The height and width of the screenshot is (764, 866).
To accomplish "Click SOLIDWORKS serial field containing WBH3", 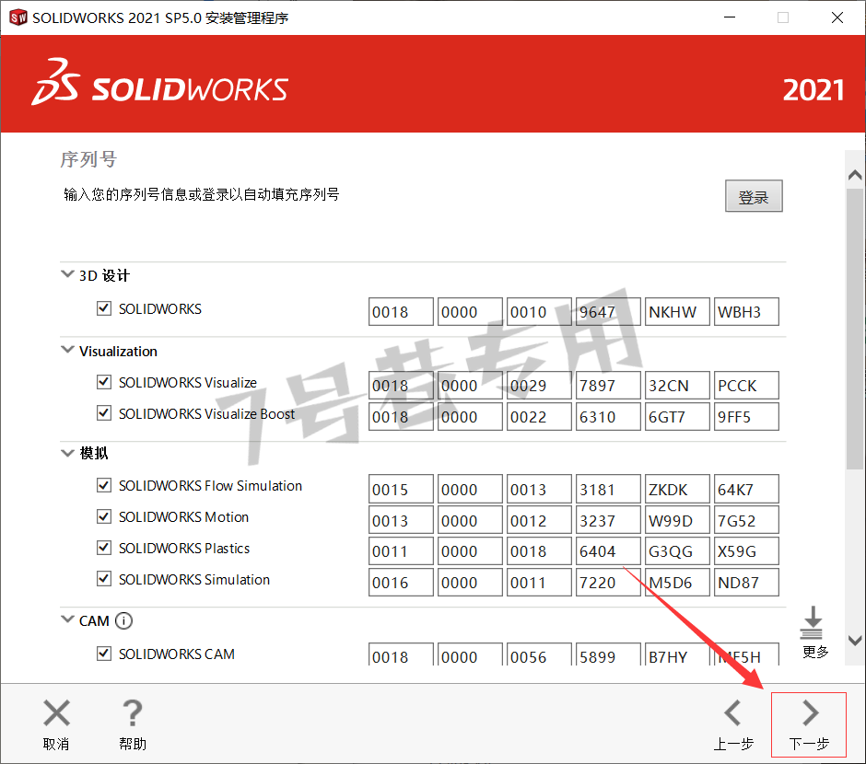I will tap(746, 312).
